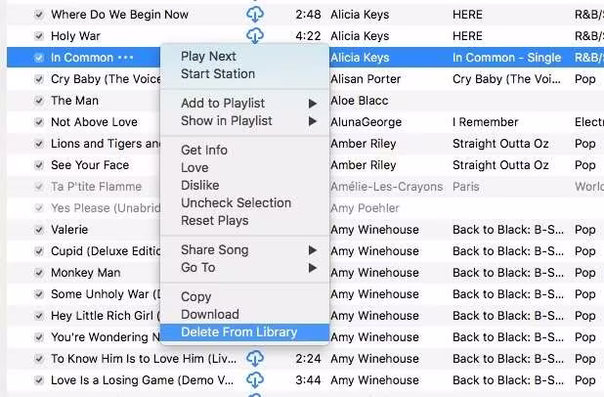
Task: Select the Not Above Love song row
Action: [306, 122]
